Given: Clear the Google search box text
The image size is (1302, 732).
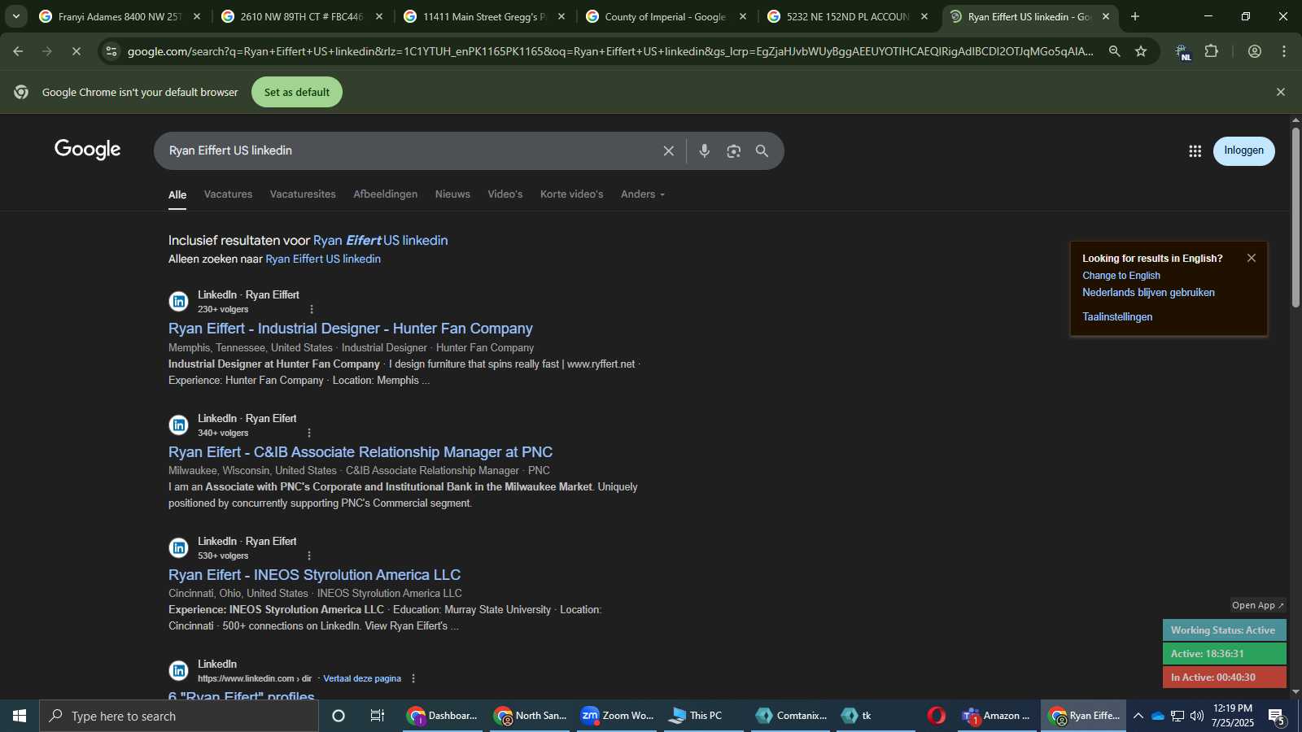Looking at the screenshot, I should [668, 151].
